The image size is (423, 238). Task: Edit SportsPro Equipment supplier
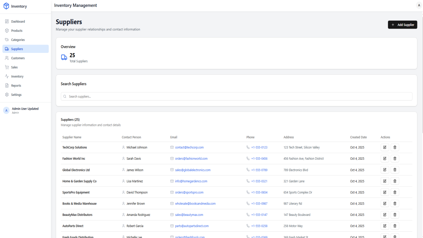(x=385, y=192)
